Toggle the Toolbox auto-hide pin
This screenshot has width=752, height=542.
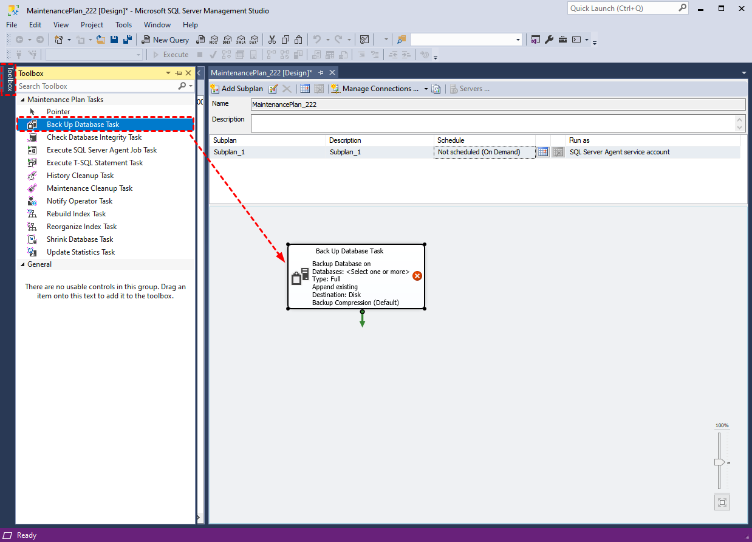pos(179,73)
